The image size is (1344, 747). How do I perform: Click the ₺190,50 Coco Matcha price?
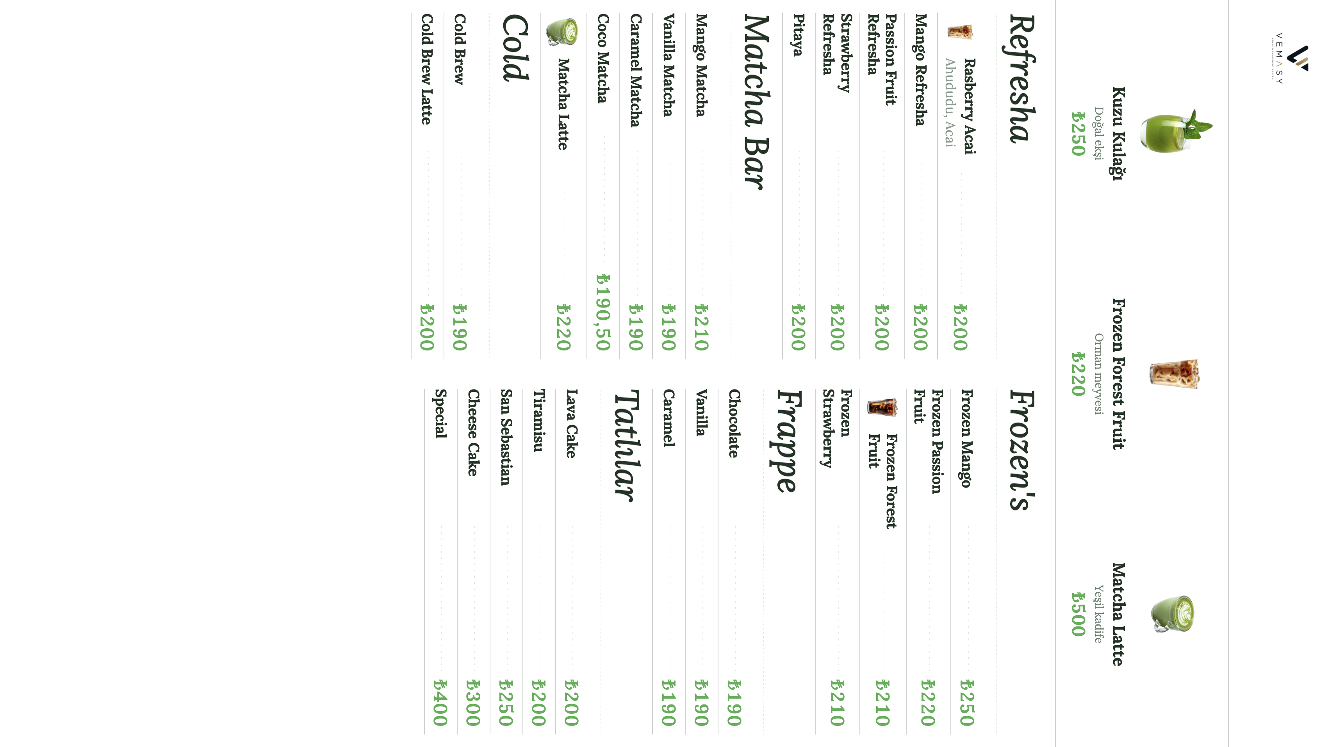603,312
